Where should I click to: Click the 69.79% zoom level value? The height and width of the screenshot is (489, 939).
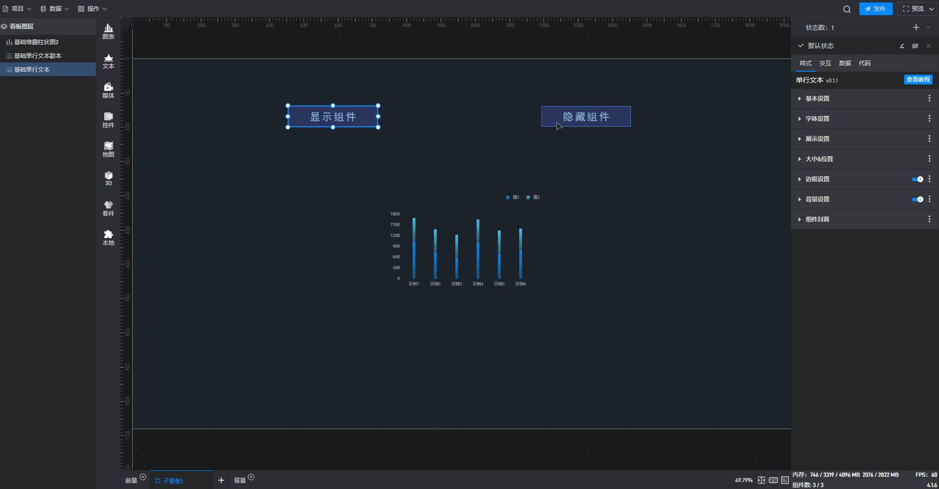[x=744, y=480]
